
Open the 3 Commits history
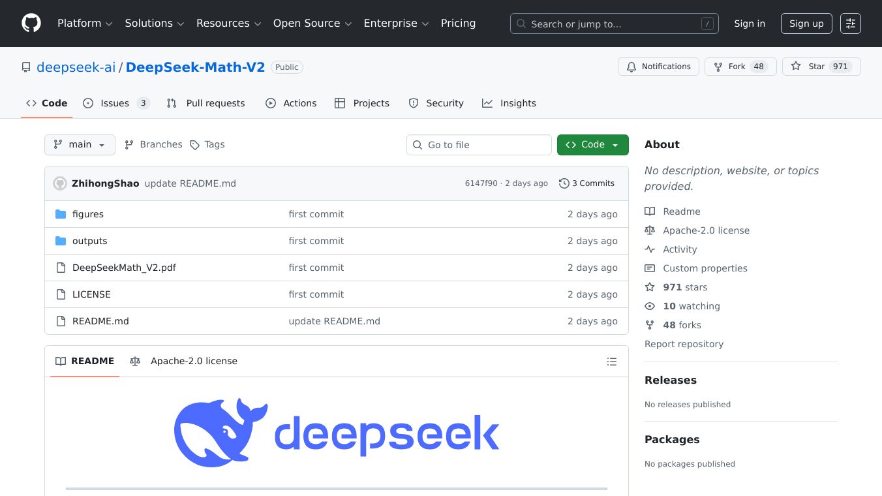[586, 183]
